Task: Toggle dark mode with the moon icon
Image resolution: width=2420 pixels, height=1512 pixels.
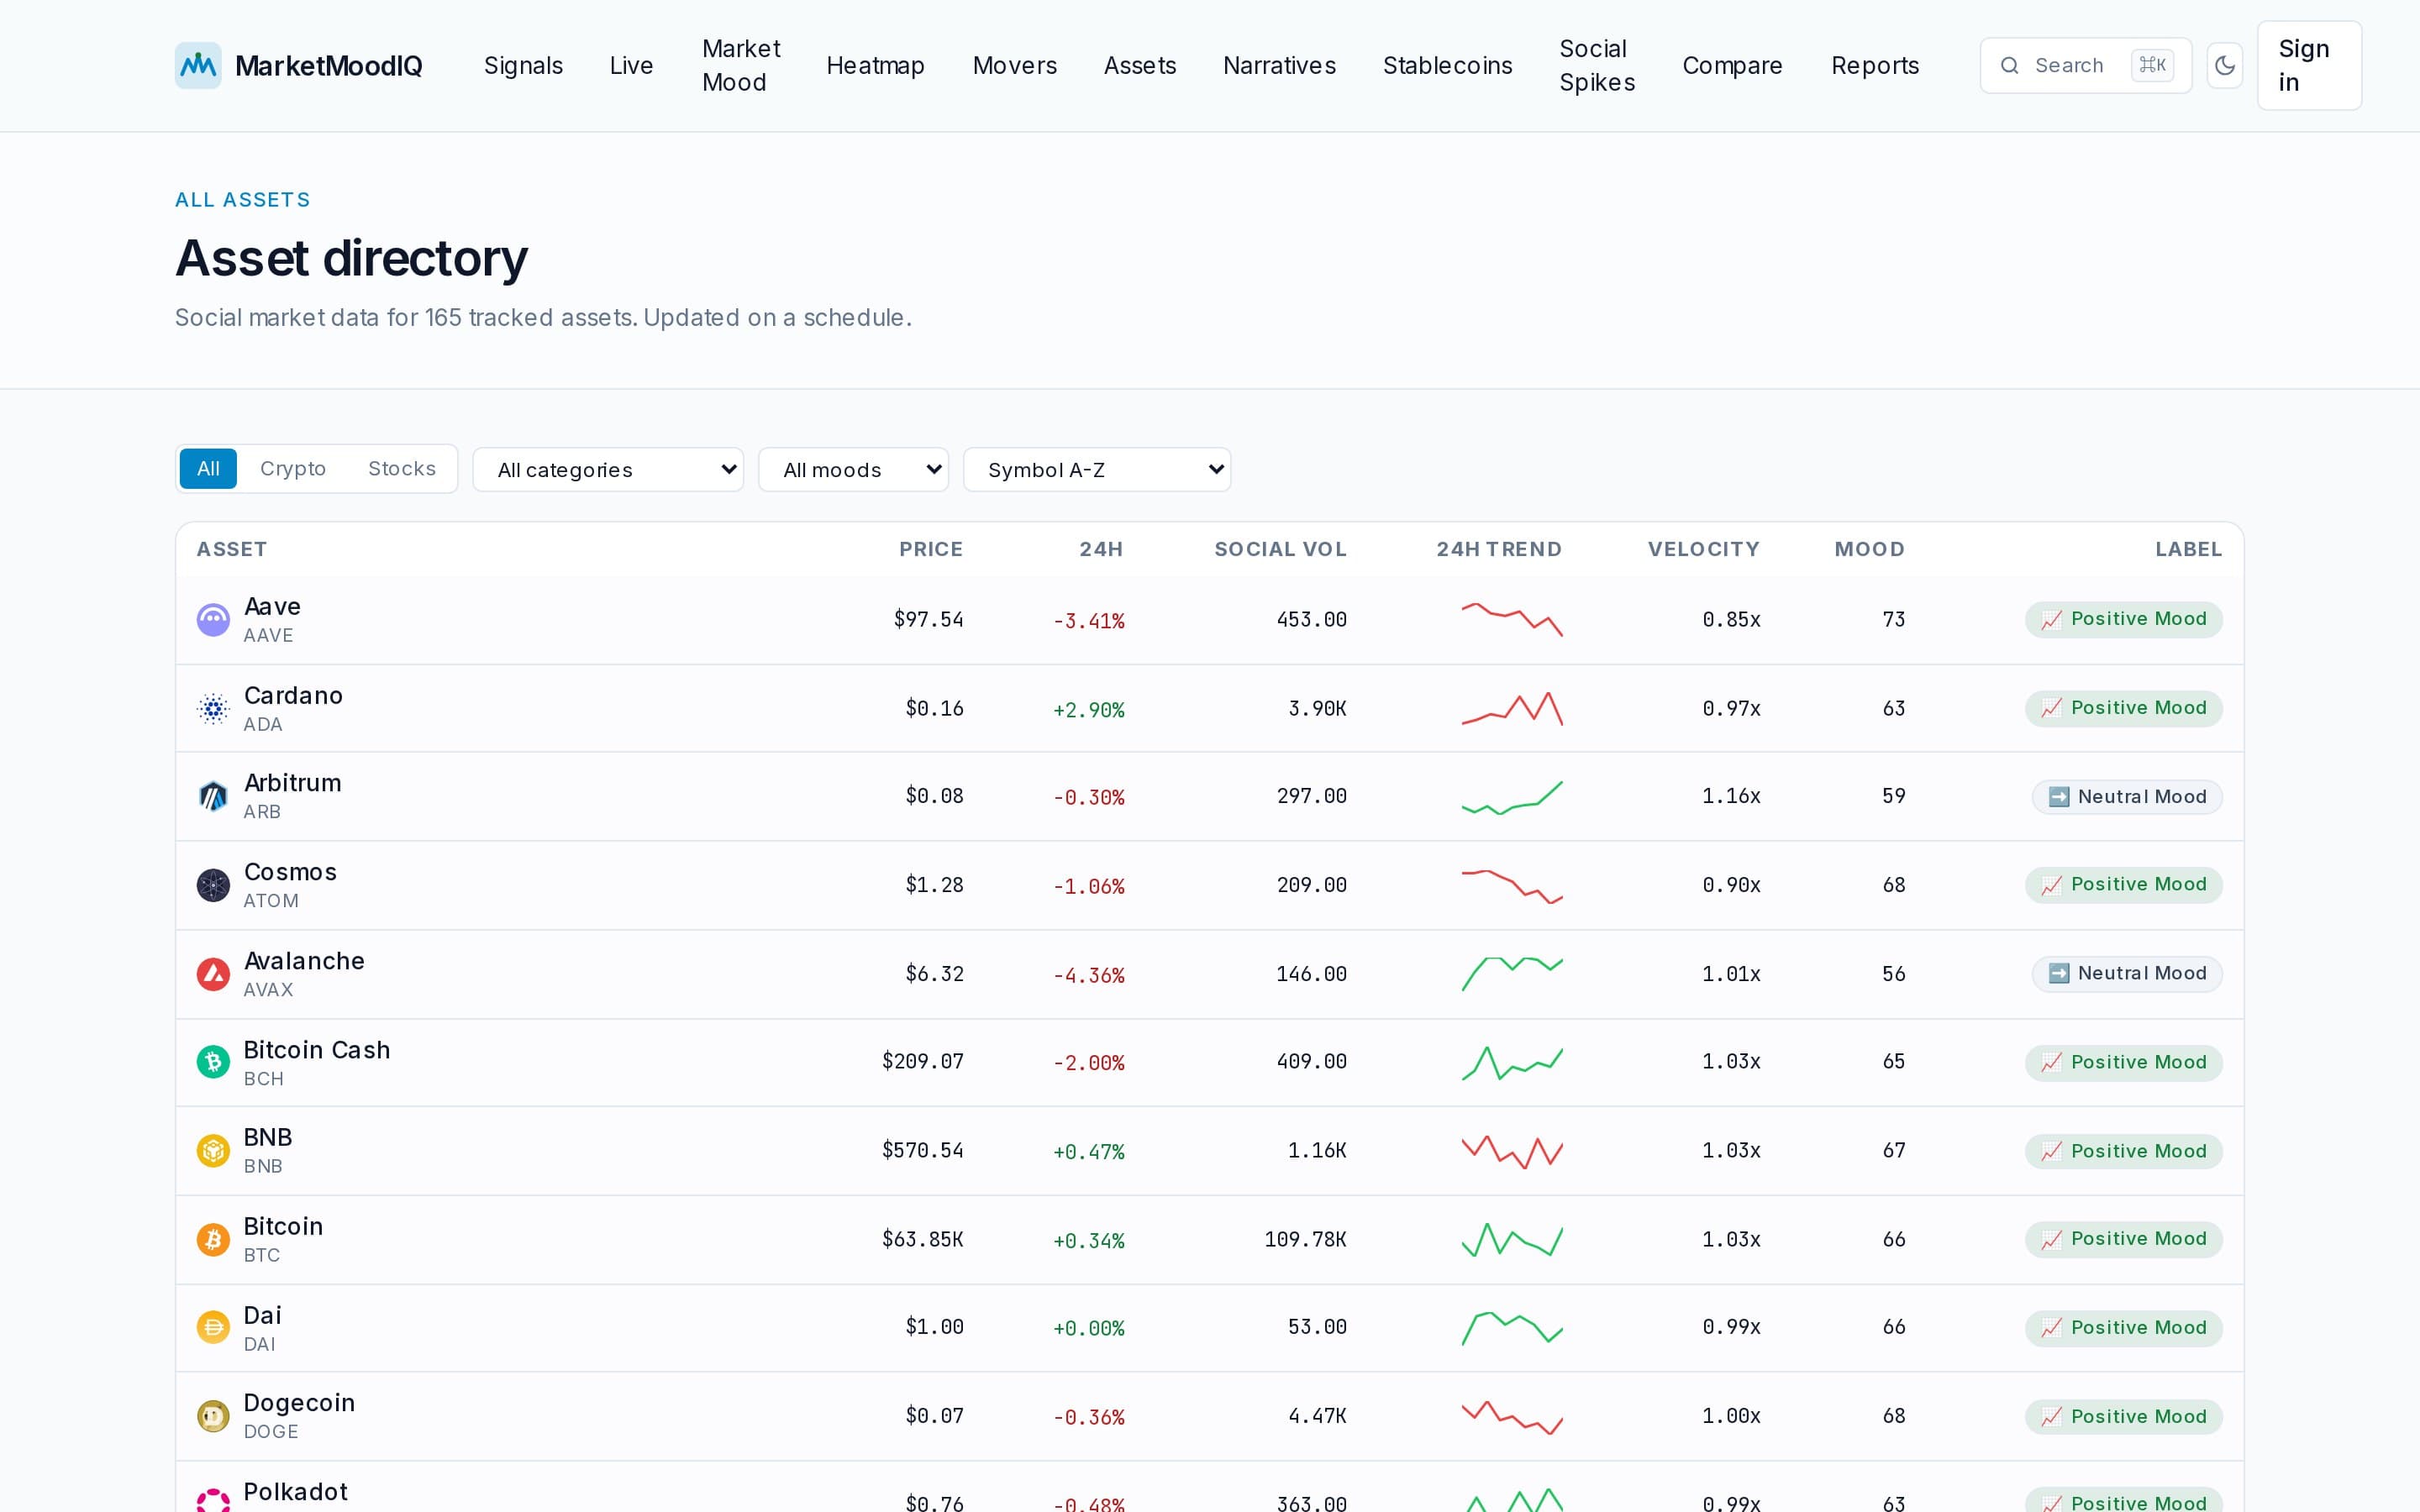Action: point(2225,65)
